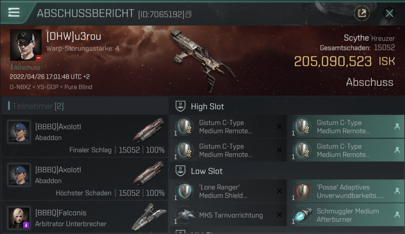Select Axolotl's Höchster Schaden entry
405x234 pixels.
point(85,179)
